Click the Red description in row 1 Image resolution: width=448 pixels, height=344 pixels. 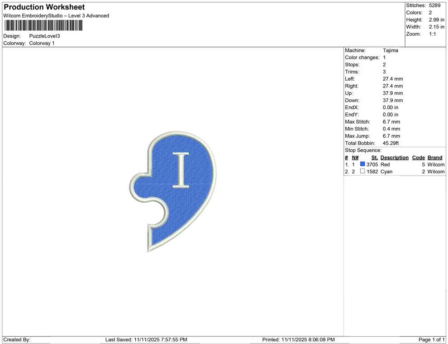[x=385, y=164]
